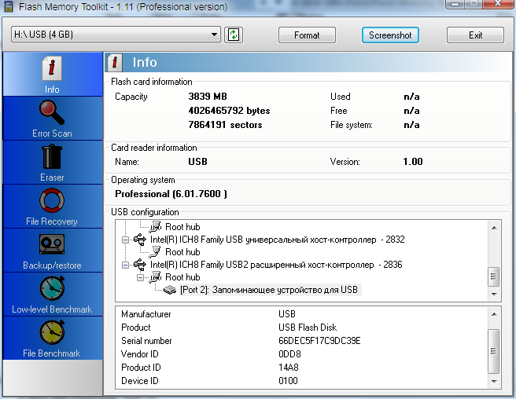Click the USB Flash Disk product value

(308, 328)
